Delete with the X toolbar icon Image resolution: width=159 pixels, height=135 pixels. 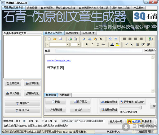click(x=101, y=39)
